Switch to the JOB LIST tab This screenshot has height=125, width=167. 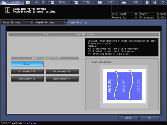pos(36,2)
